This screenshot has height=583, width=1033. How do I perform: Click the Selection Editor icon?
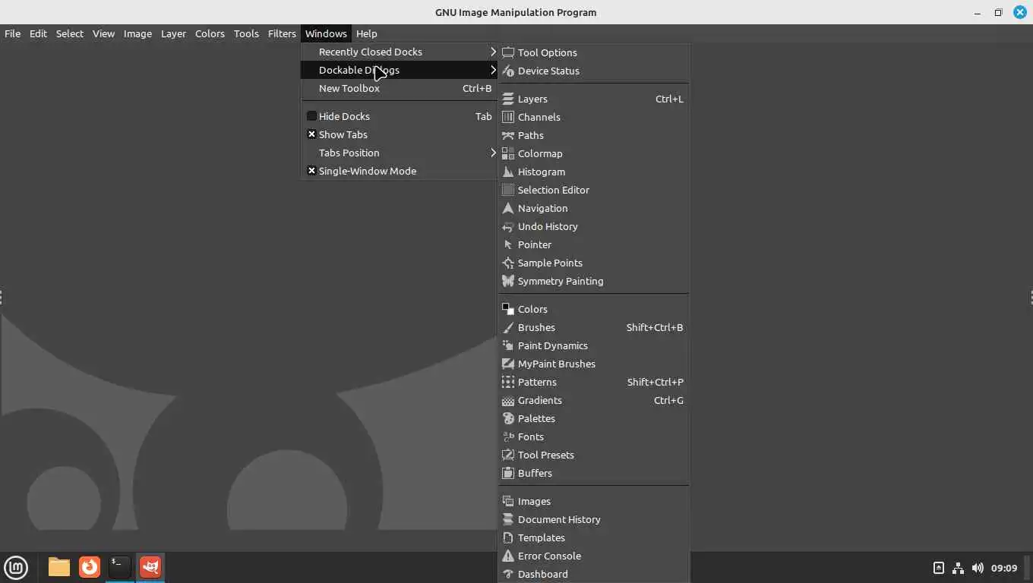(508, 190)
